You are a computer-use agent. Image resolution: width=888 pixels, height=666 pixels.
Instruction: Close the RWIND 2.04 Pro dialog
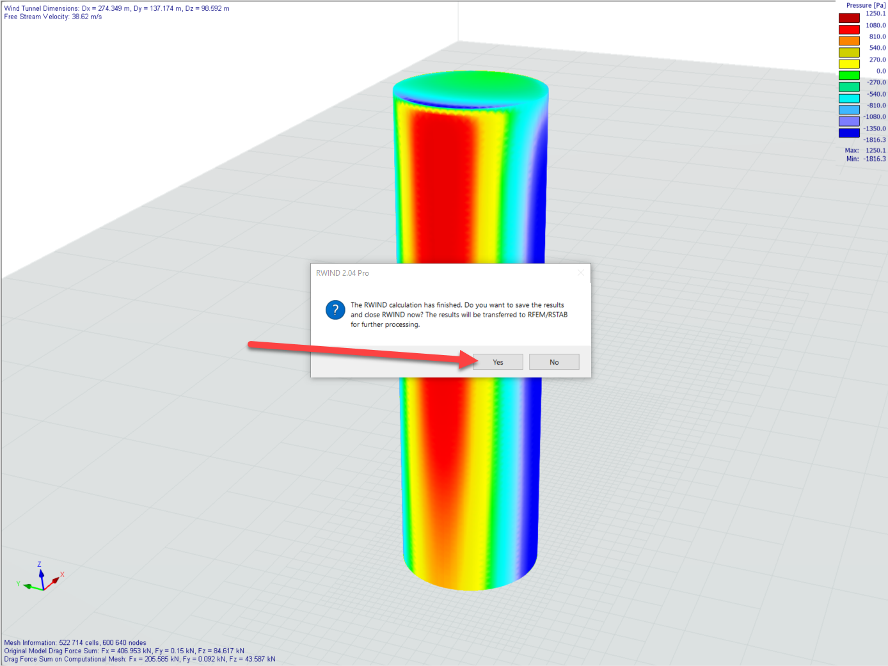point(581,273)
